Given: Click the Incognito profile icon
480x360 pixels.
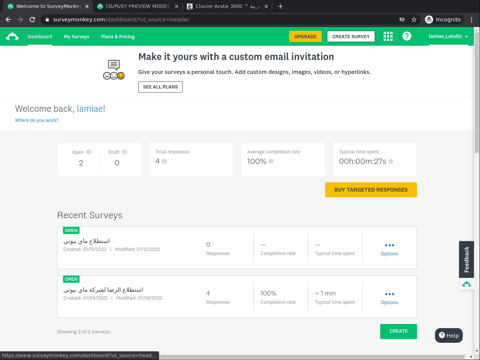Looking at the screenshot, I should [429, 19].
